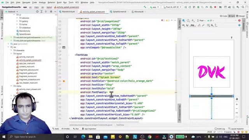Image resolution: width=249 pixels, height=140 pixels.
Task: Select SplashScreen in the project tree
Action: coord(25,34)
